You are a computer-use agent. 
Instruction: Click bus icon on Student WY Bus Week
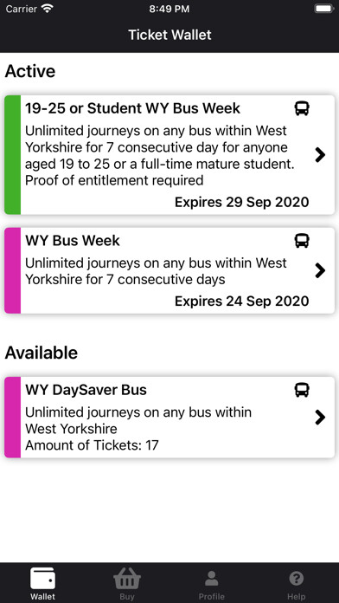coord(302,108)
